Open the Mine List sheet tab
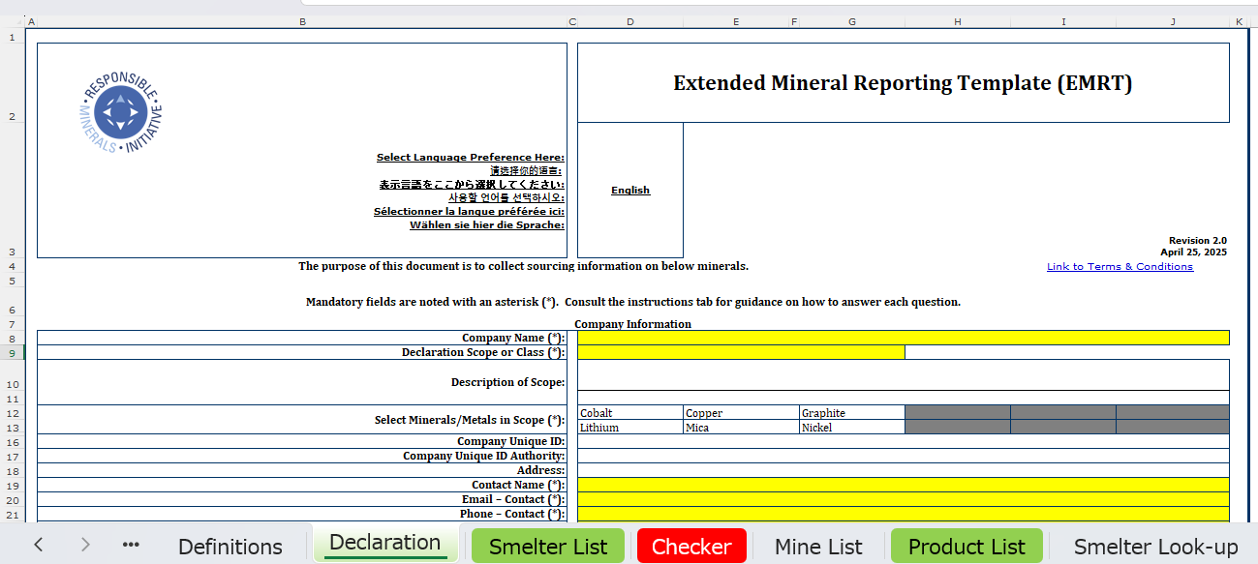Viewport: 1258px width, 564px height. 818,547
